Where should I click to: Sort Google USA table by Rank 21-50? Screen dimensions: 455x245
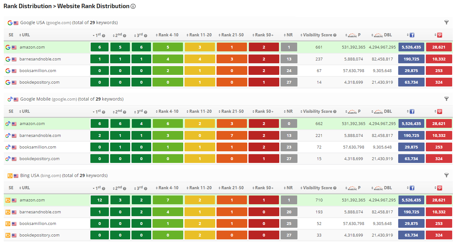click(x=232, y=35)
